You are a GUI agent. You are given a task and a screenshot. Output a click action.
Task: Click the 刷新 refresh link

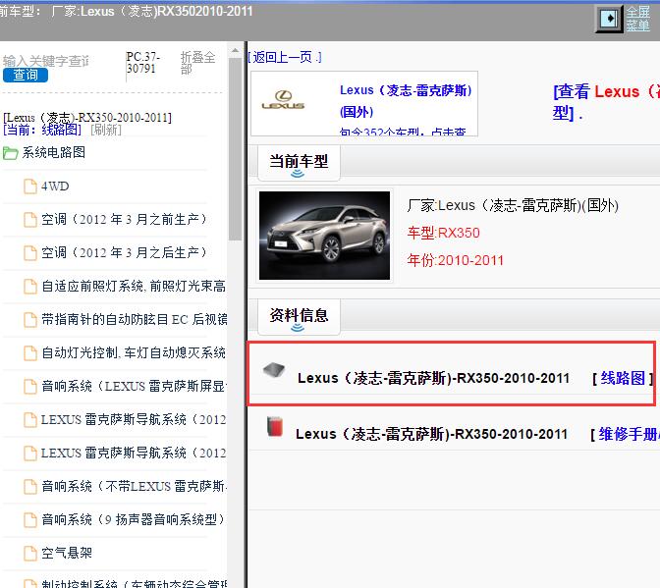106,130
